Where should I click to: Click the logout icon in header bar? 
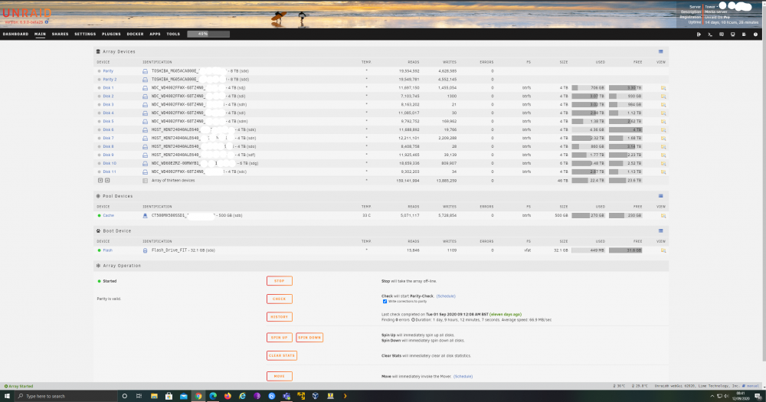click(699, 34)
